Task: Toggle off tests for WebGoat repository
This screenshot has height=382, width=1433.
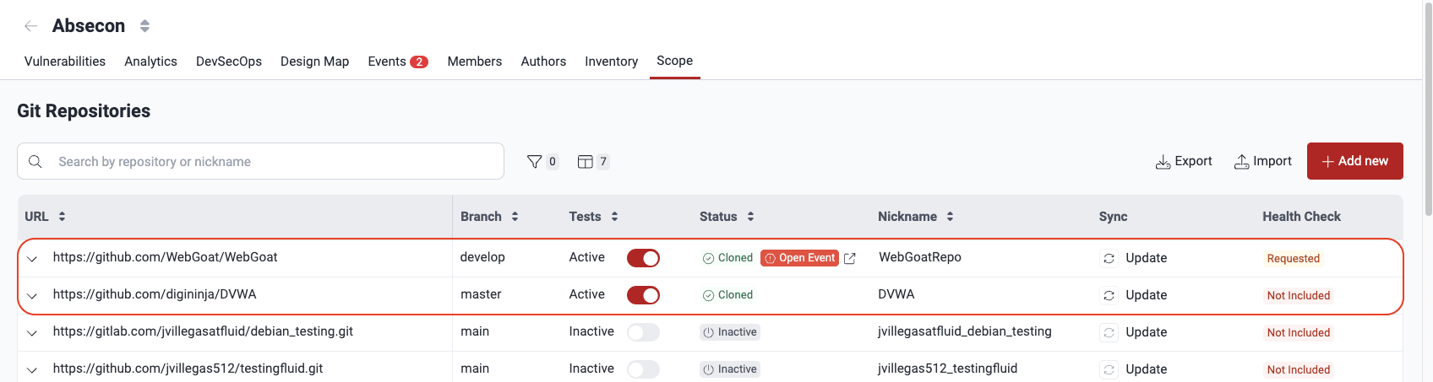Action: tap(643, 258)
